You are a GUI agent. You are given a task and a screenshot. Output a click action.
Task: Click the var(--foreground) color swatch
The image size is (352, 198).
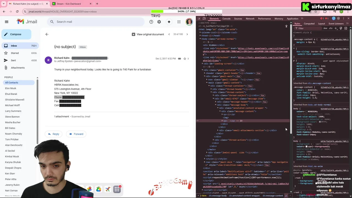(306, 147)
